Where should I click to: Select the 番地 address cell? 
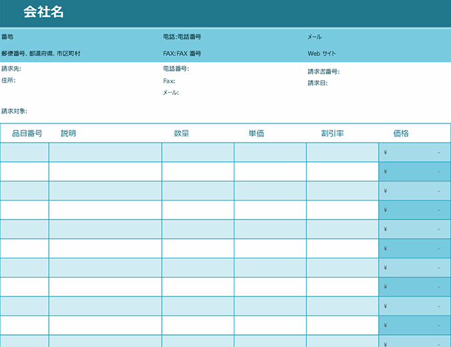8,37
